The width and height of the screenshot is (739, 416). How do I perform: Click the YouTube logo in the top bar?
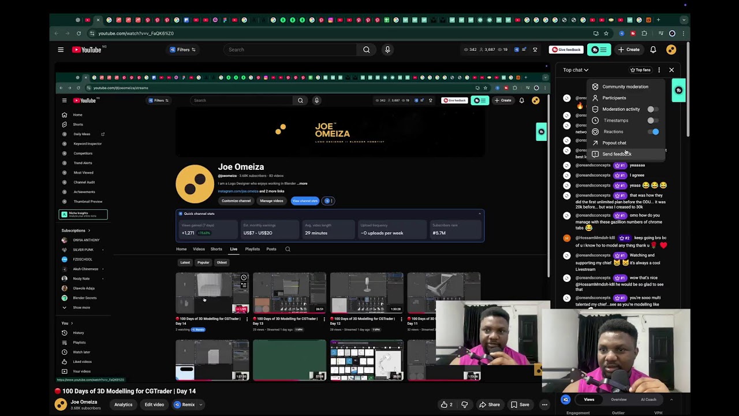pos(87,50)
